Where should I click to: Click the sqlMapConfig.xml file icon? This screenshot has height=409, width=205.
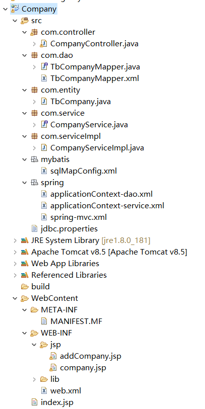pyautogui.click(x=44, y=171)
